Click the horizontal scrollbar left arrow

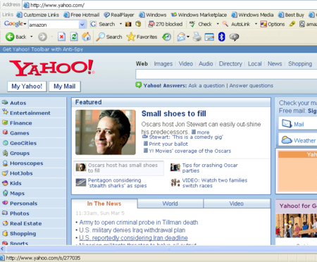2,249
